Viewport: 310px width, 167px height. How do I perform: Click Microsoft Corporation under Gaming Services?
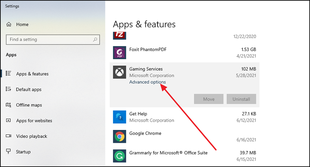pos(151,75)
